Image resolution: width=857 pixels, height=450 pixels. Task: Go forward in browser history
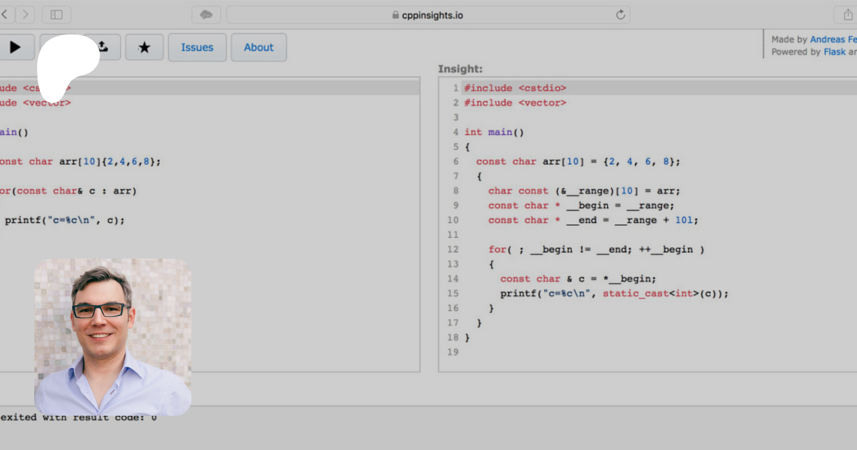(26, 15)
